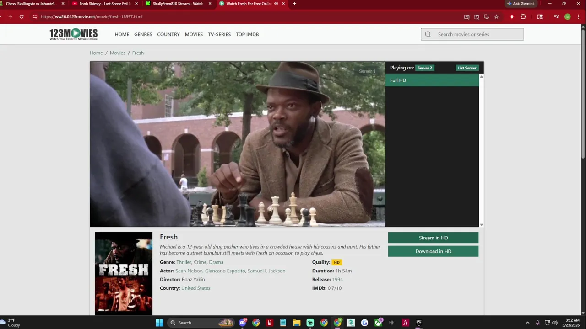
Task: Bookmark this page with the star icon
Action: (x=496, y=16)
